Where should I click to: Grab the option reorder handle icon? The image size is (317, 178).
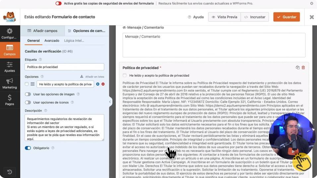pos(32,84)
